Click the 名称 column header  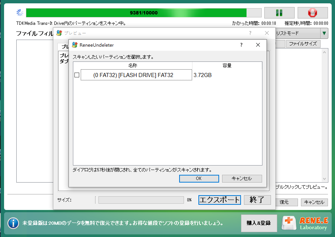[133, 66]
